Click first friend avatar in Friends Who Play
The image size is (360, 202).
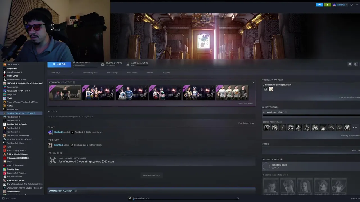pos(265,89)
